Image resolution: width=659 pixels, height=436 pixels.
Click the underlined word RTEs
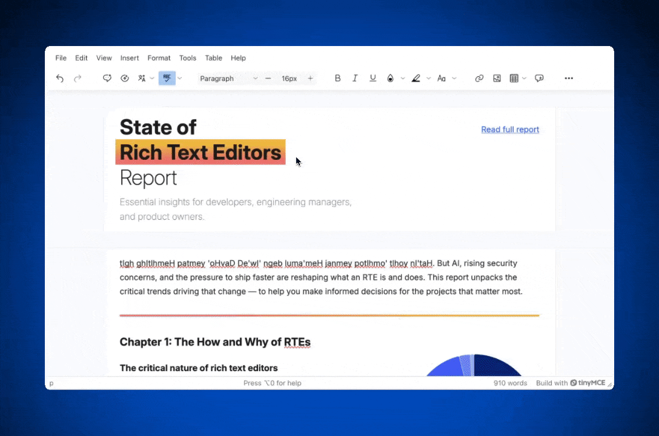coord(297,342)
